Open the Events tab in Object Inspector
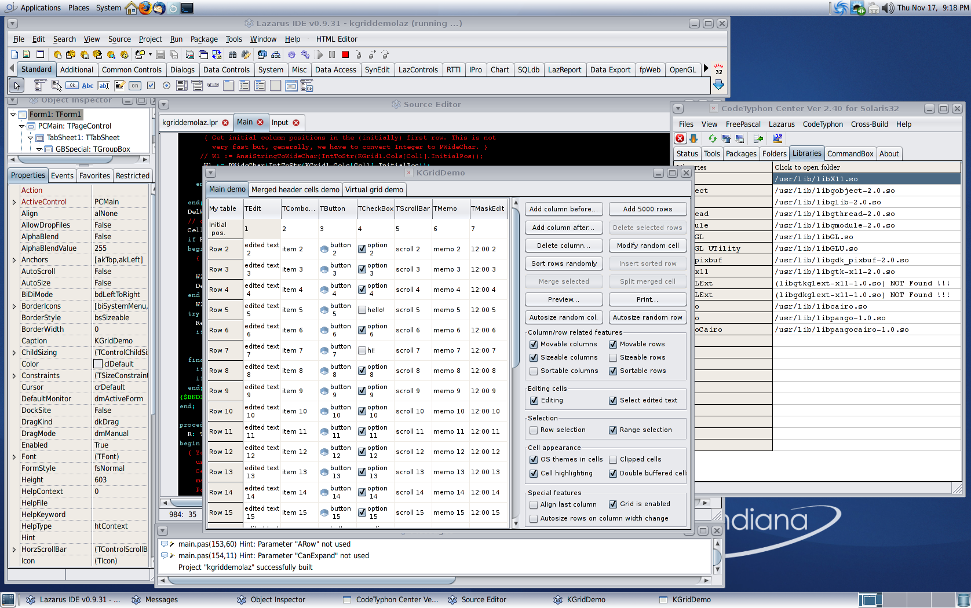This screenshot has width=971, height=608. point(62,175)
